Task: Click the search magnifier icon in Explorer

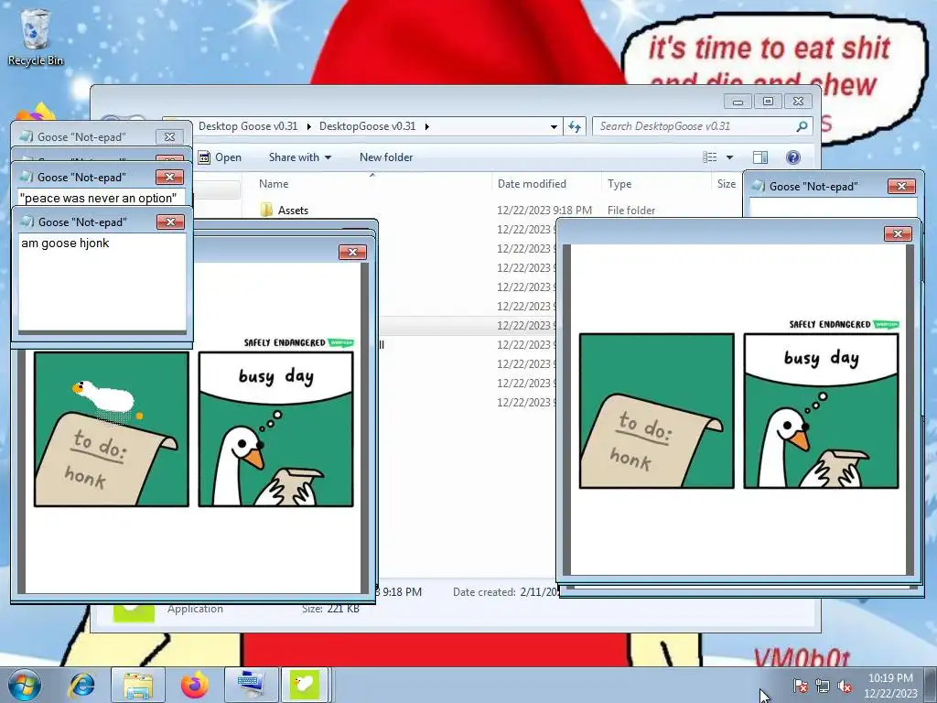Action: tap(802, 126)
